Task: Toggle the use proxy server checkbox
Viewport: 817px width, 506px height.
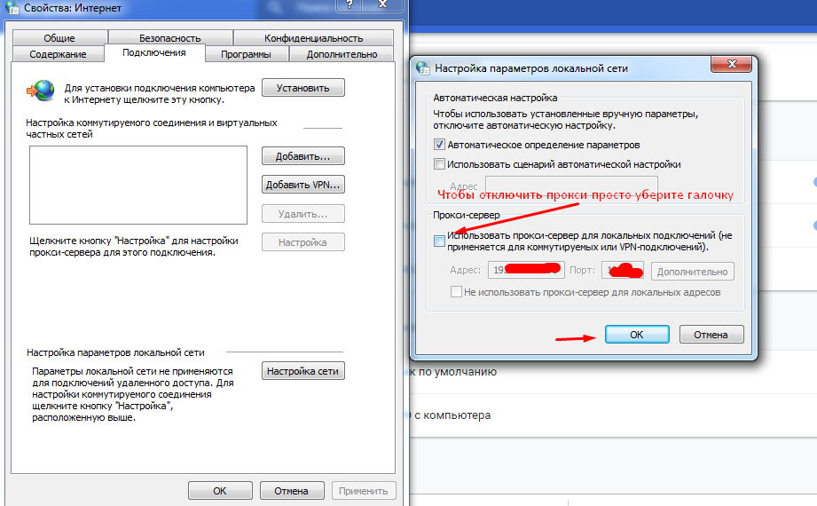Action: click(439, 241)
